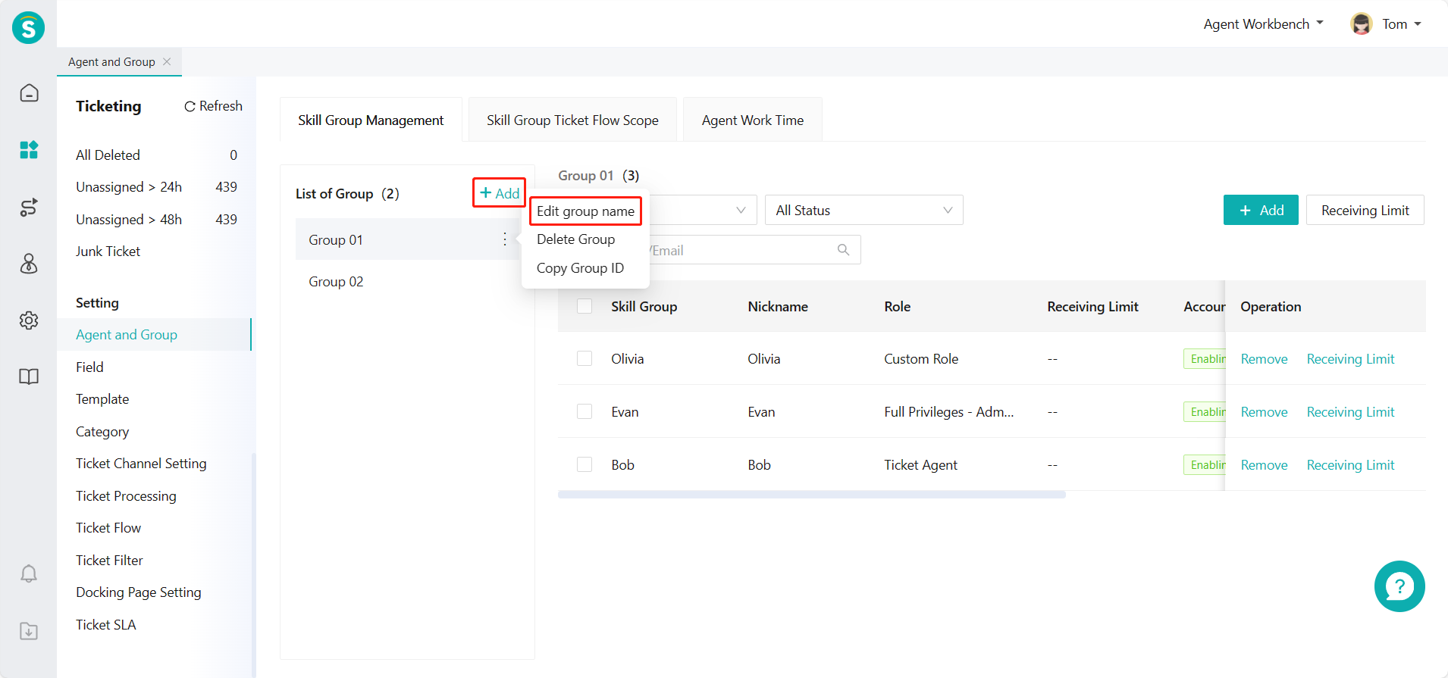Switch to Skill Group Management tab
This screenshot has width=1448, height=678.
click(371, 120)
